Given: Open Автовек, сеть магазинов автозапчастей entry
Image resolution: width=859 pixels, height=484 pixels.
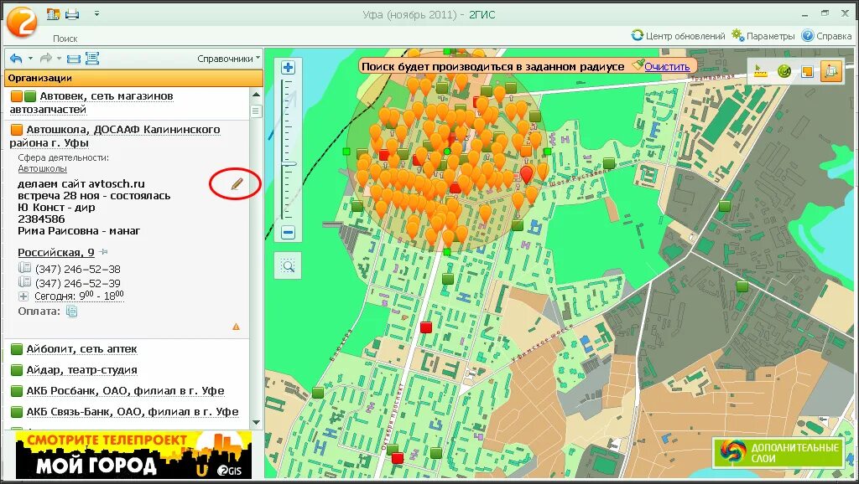Looking at the screenshot, I should click(91, 103).
